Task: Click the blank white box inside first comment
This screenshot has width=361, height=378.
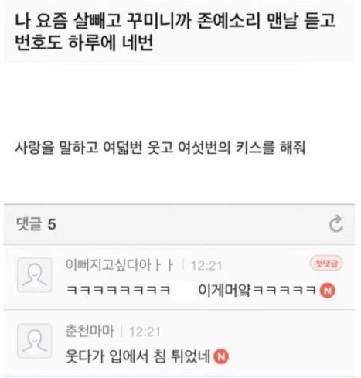Action: pyautogui.click(x=184, y=291)
